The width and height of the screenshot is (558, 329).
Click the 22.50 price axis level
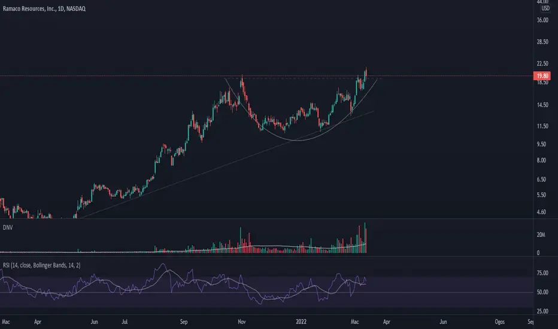click(x=542, y=63)
